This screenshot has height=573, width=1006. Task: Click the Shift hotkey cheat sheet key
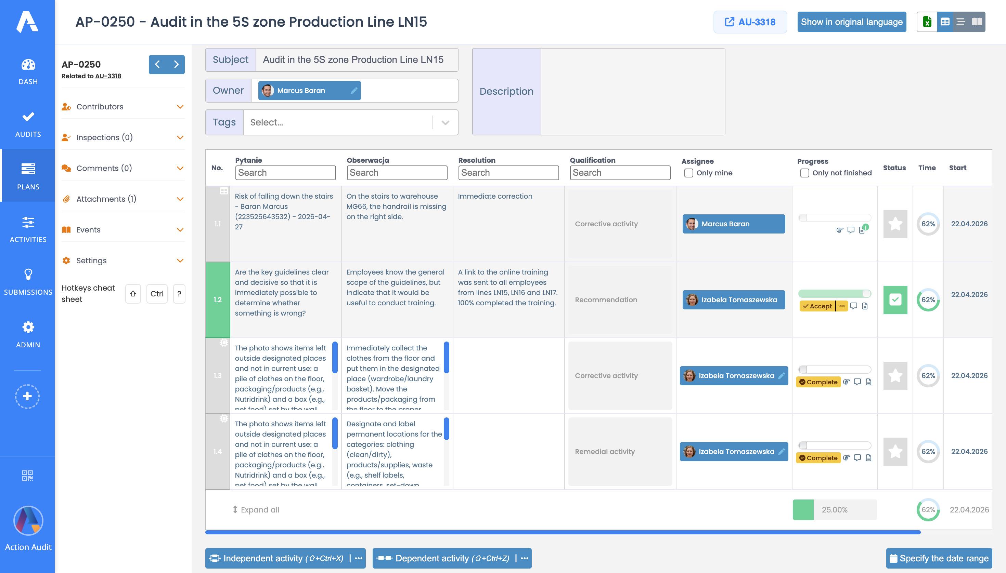(133, 294)
